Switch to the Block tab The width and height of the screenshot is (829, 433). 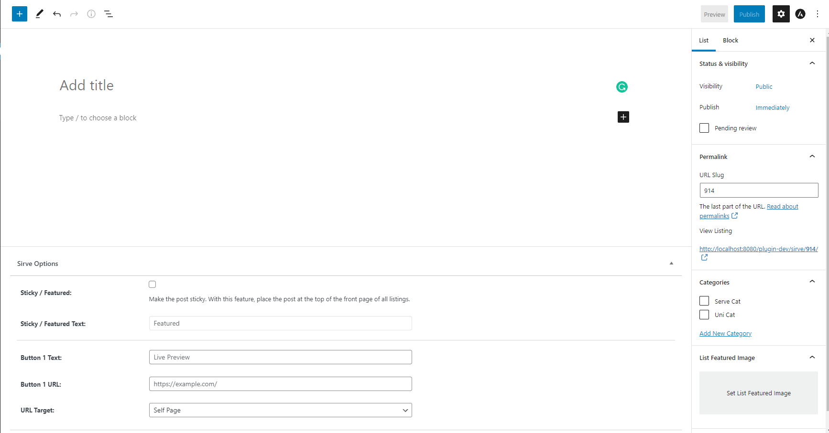tap(731, 40)
